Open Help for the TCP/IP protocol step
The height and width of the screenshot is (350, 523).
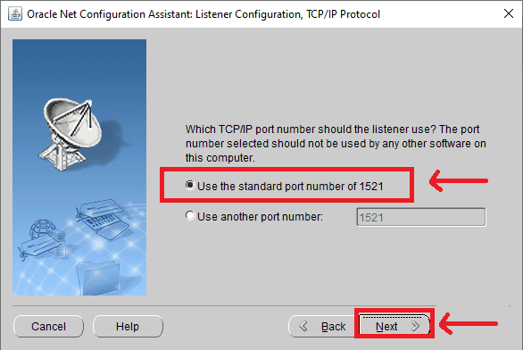128,326
